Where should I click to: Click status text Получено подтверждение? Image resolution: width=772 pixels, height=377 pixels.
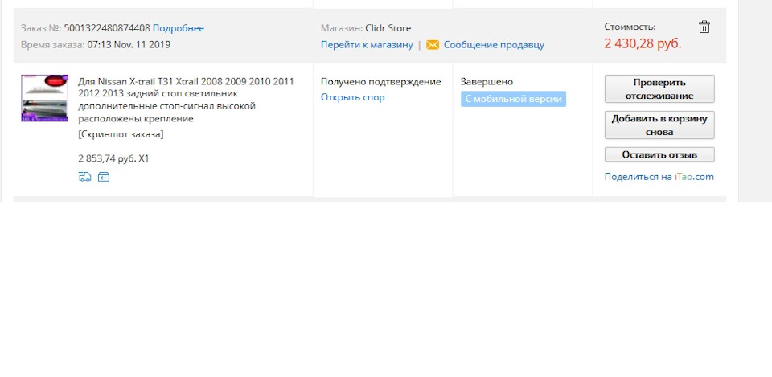pyautogui.click(x=380, y=82)
